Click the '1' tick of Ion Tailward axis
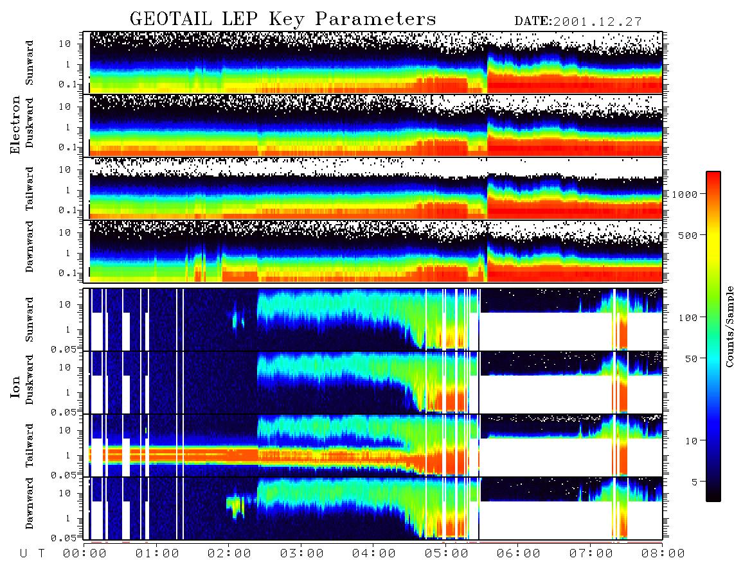Screen dimensions: 734x565 tap(68, 455)
